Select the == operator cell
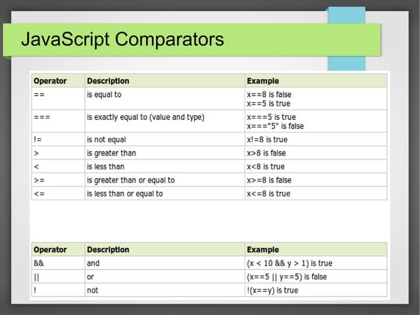The height and width of the screenshot is (315, 420). point(39,95)
